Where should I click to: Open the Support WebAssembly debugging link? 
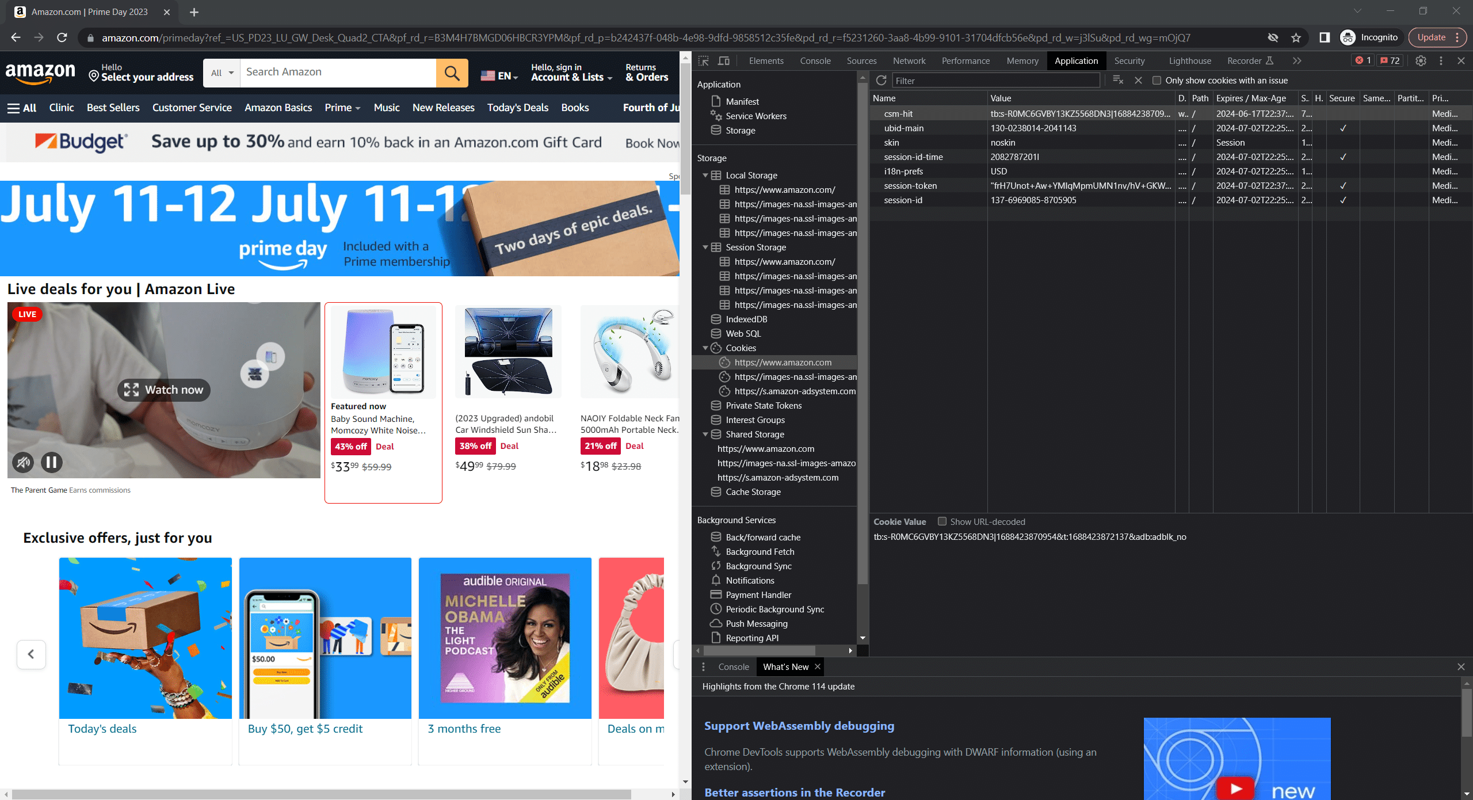pyautogui.click(x=799, y=726)
